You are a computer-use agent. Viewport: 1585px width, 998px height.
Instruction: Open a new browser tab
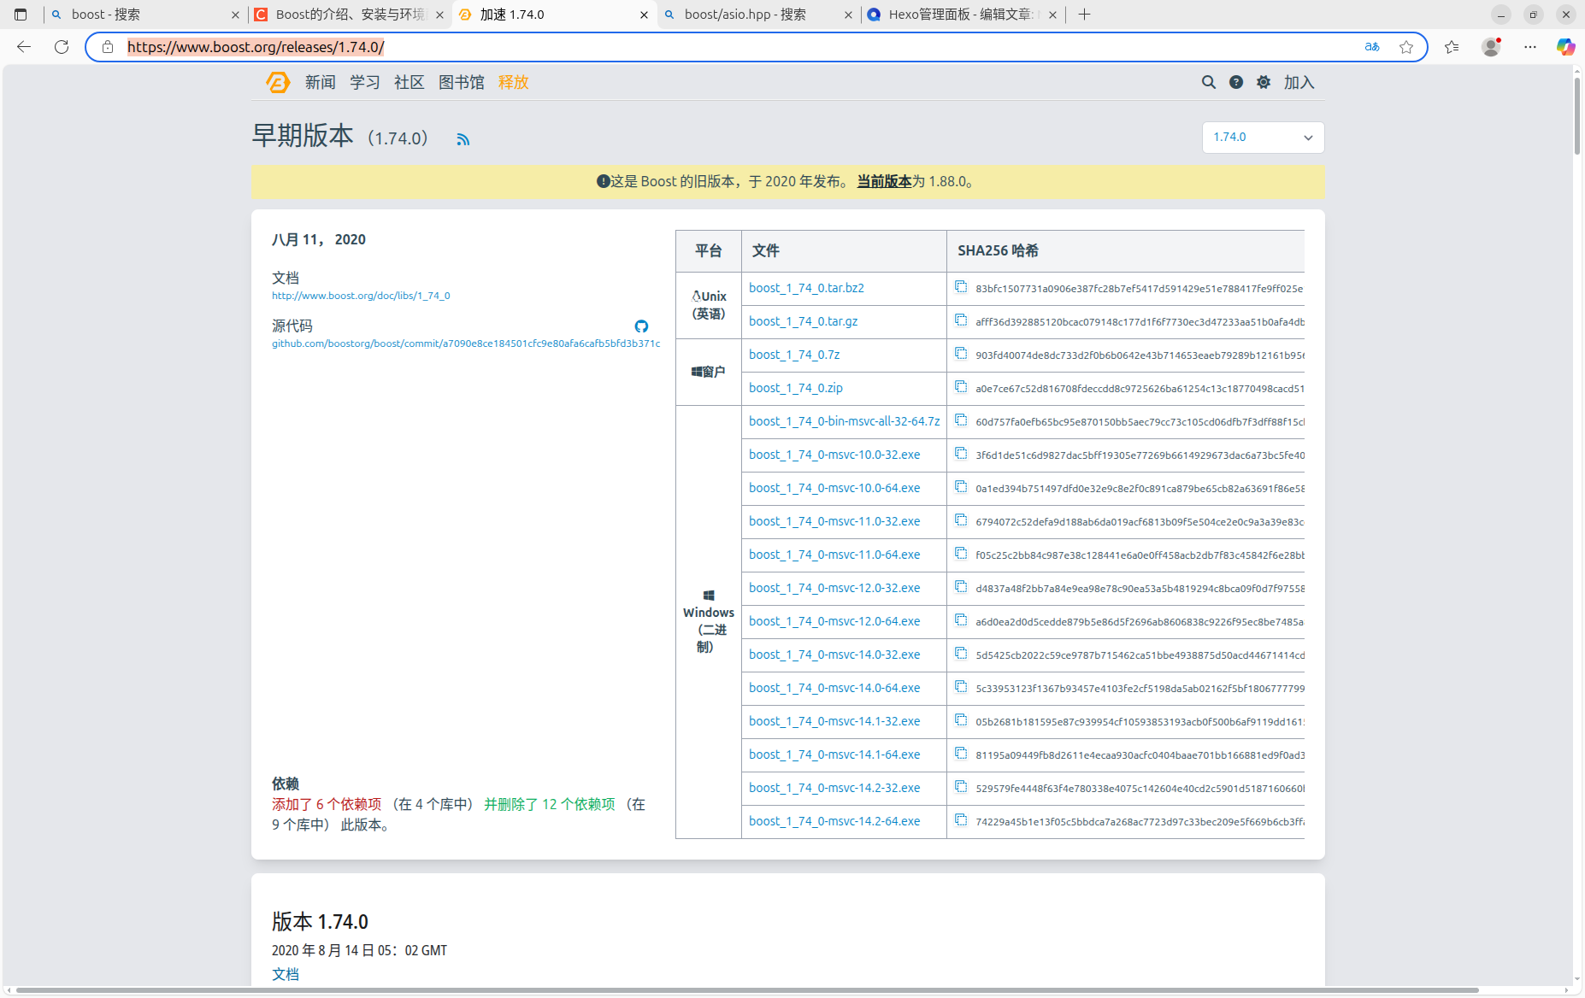click(1084, 15)
